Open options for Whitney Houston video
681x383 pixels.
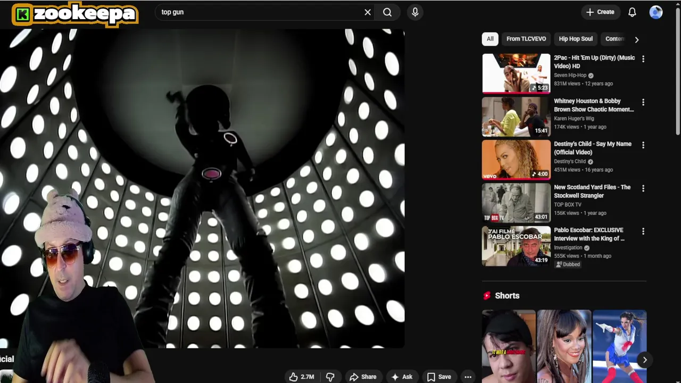point(643,102)
